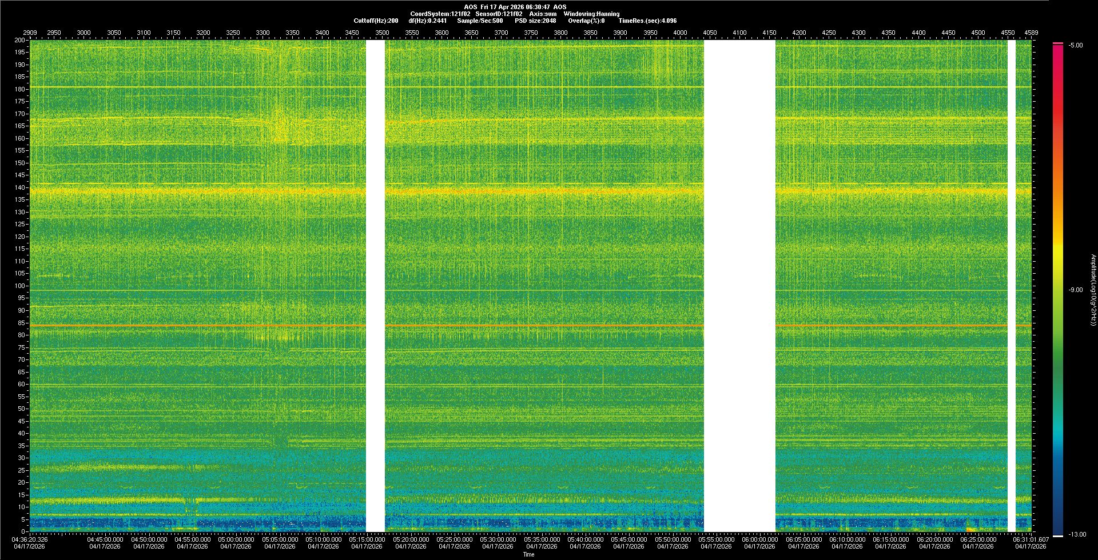Click the TimeRes.(sec):4.096 header parameter
This screenshot has width=1098, height=560.
pos(647,21)
